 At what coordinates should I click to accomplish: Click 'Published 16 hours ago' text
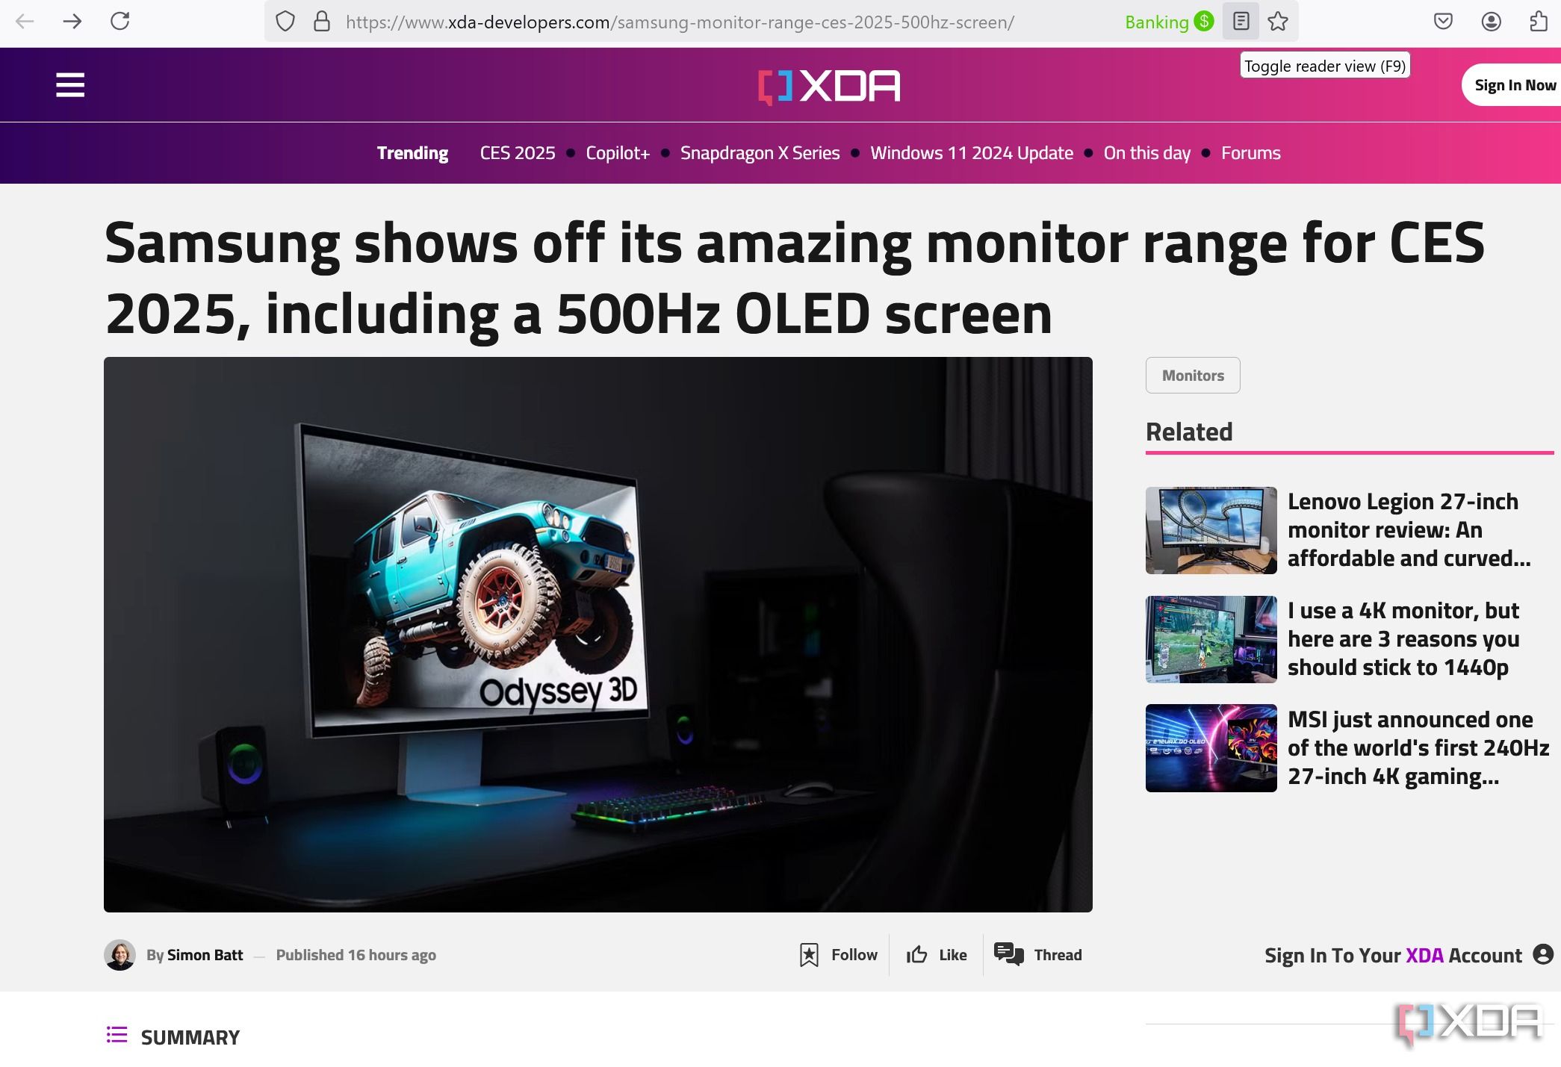pos(356,955)
